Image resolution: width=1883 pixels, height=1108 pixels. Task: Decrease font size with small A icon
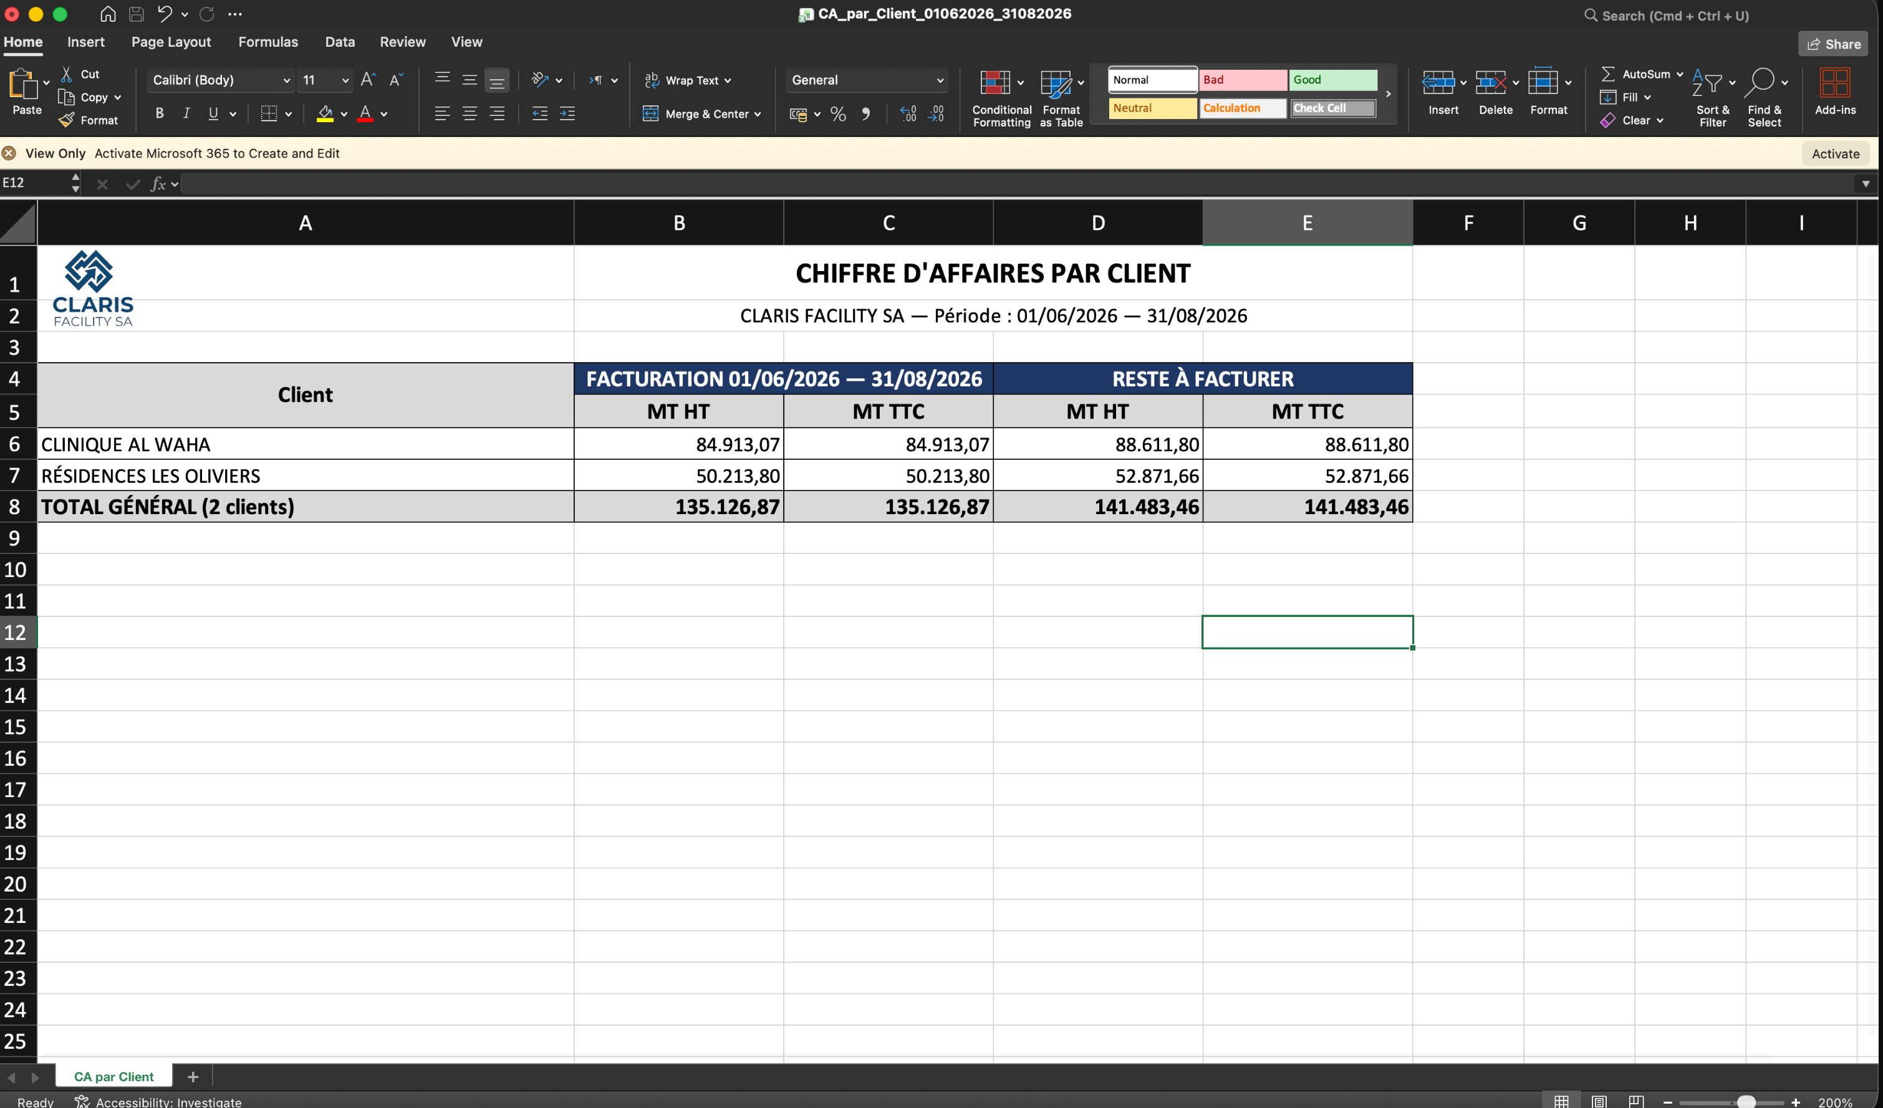396,79
